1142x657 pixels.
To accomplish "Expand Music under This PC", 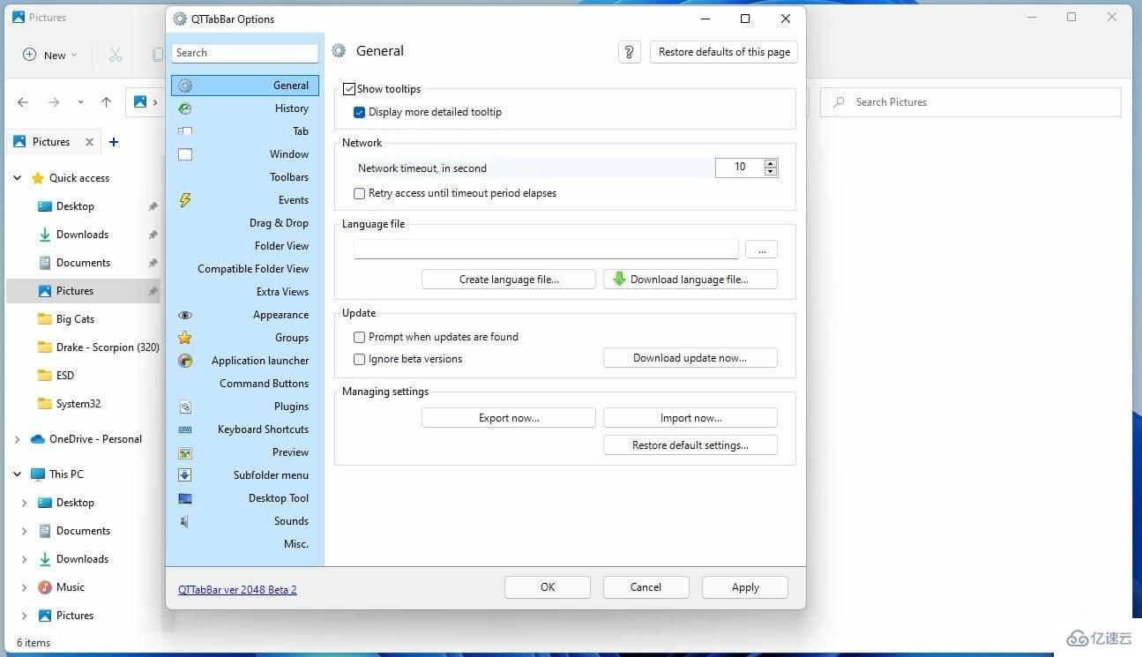I will pos(24,587).
